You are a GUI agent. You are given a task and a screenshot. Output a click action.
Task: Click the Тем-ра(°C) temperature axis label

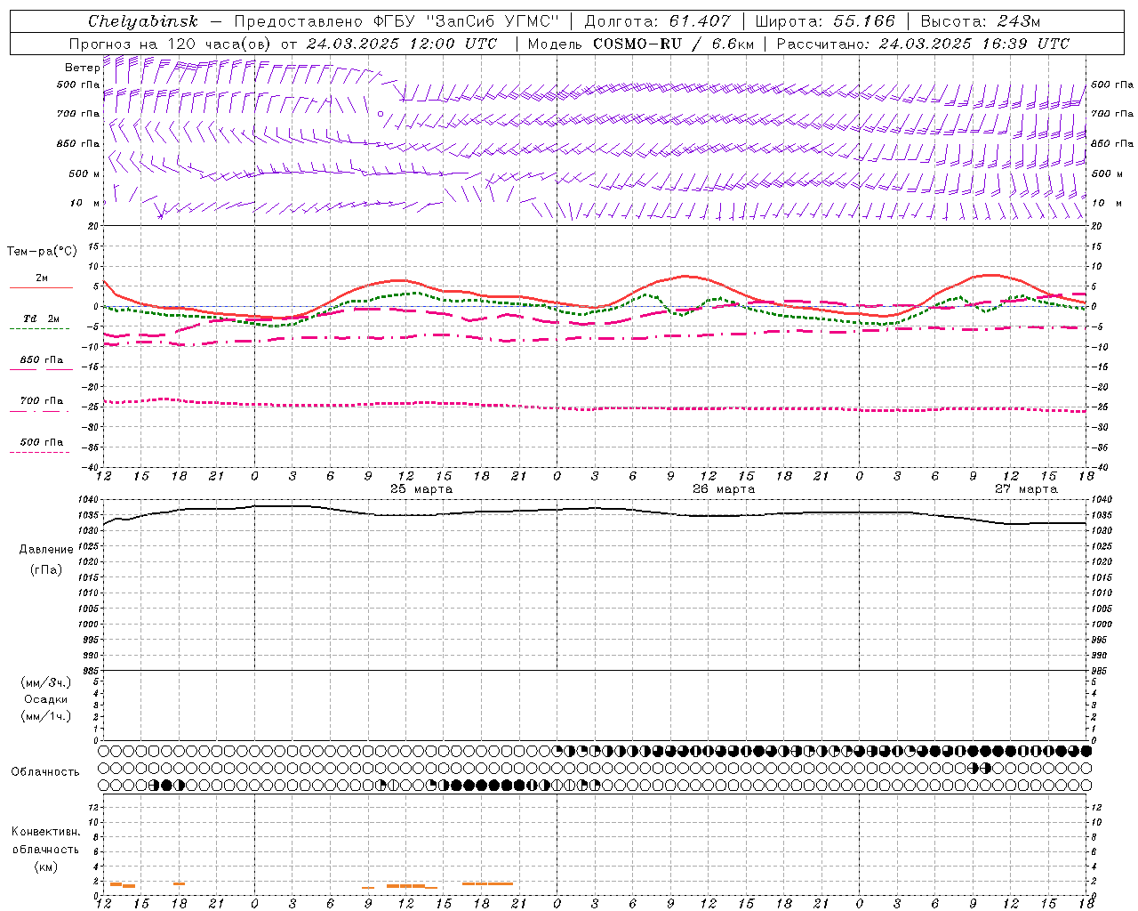point(42,252)
